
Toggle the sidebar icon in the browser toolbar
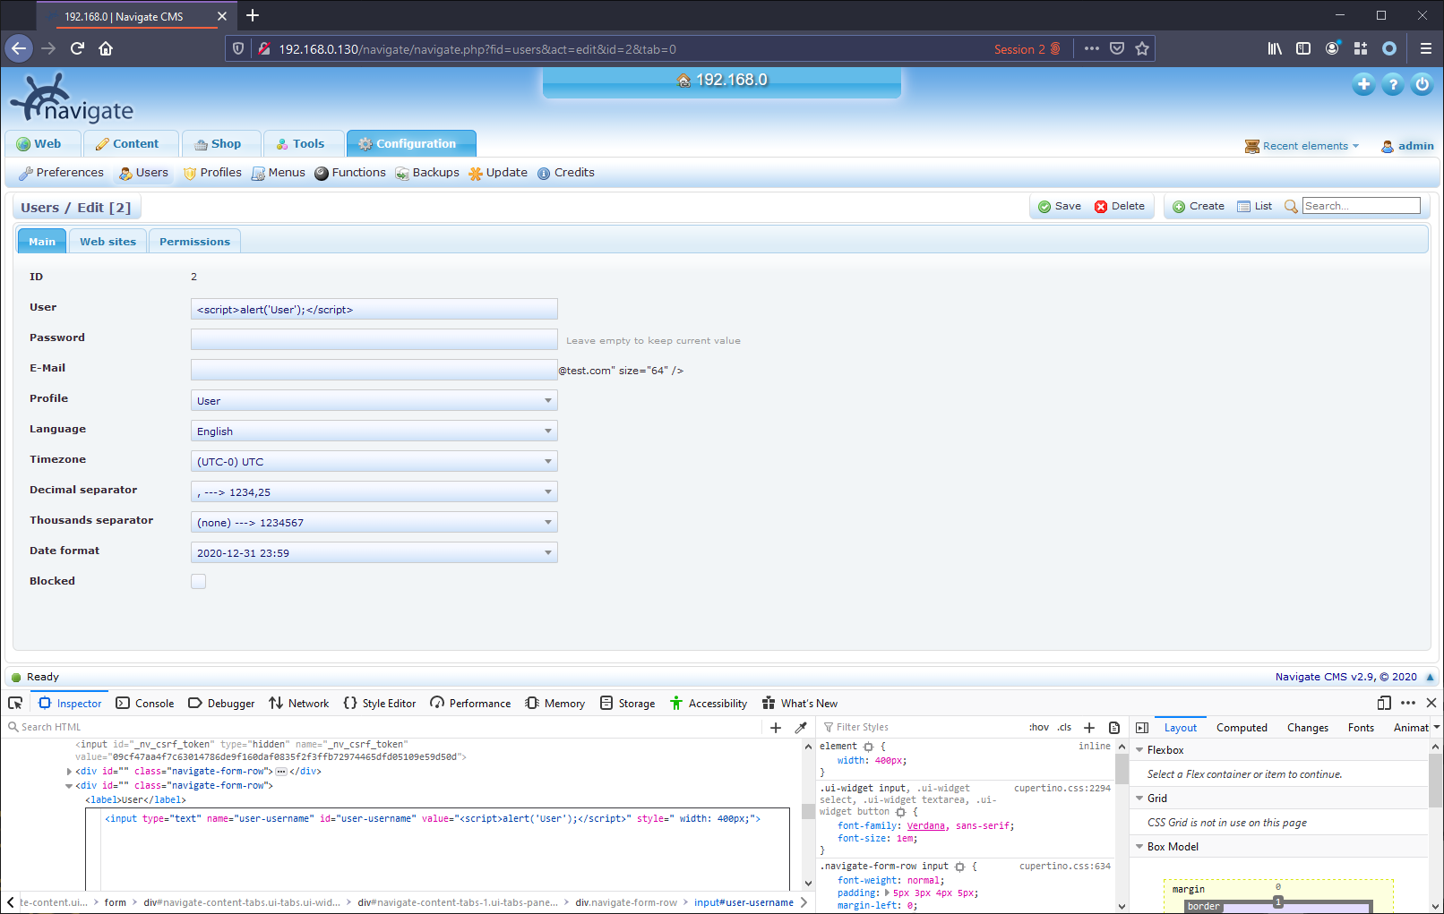click(1303, 48)
